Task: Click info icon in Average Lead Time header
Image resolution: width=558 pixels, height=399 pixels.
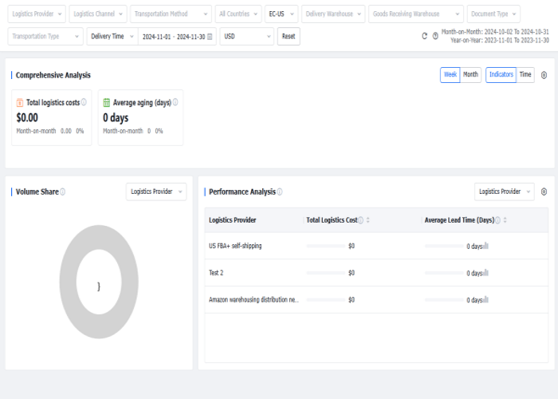Action: pyautogui.click(x=497, y=220)
